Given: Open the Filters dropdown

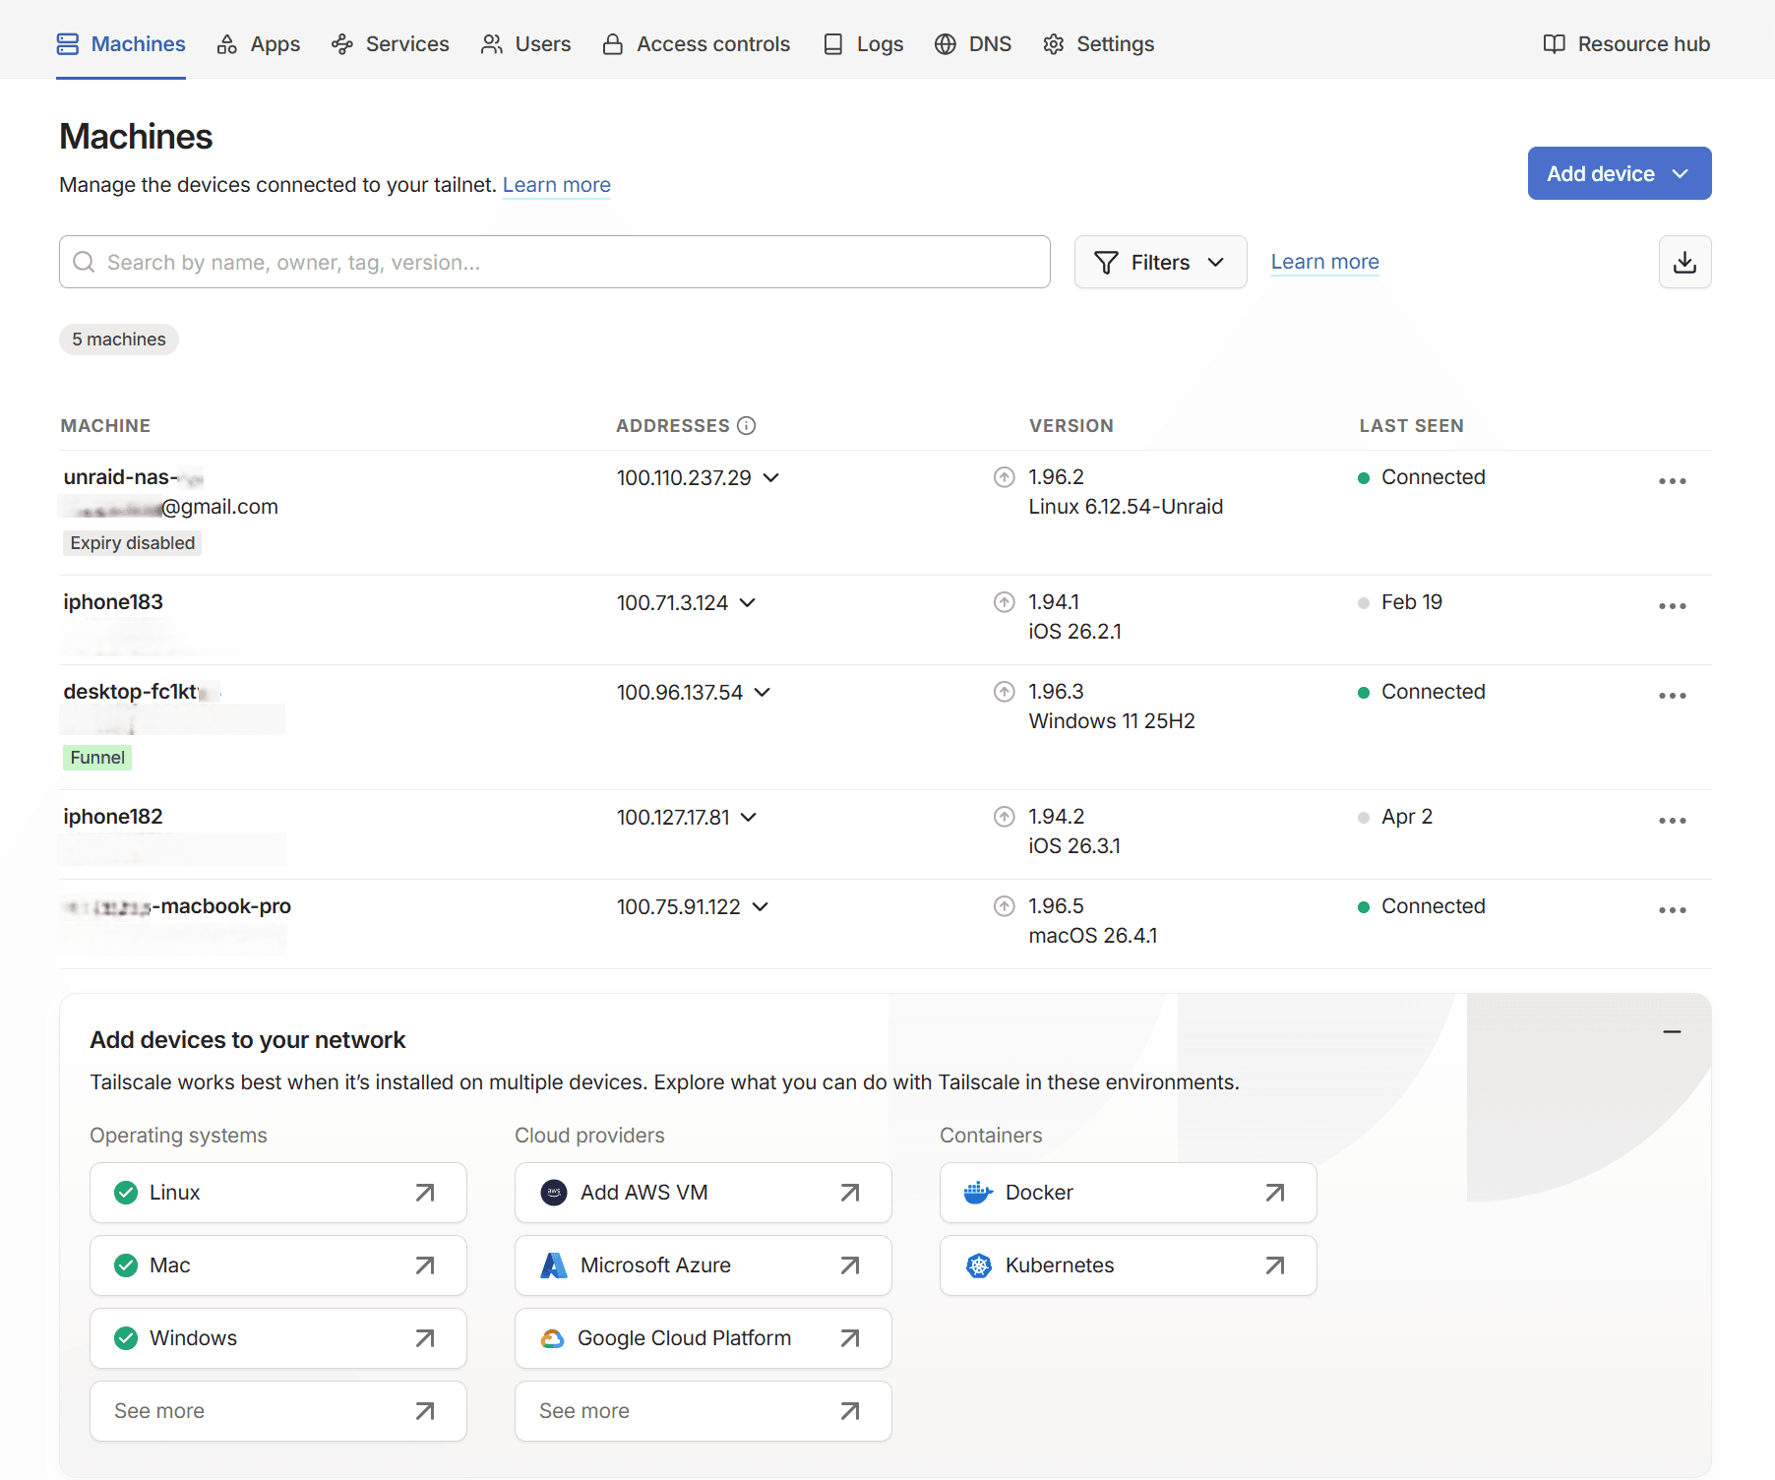Looking at the screenshot, I should click(1161, 262).
